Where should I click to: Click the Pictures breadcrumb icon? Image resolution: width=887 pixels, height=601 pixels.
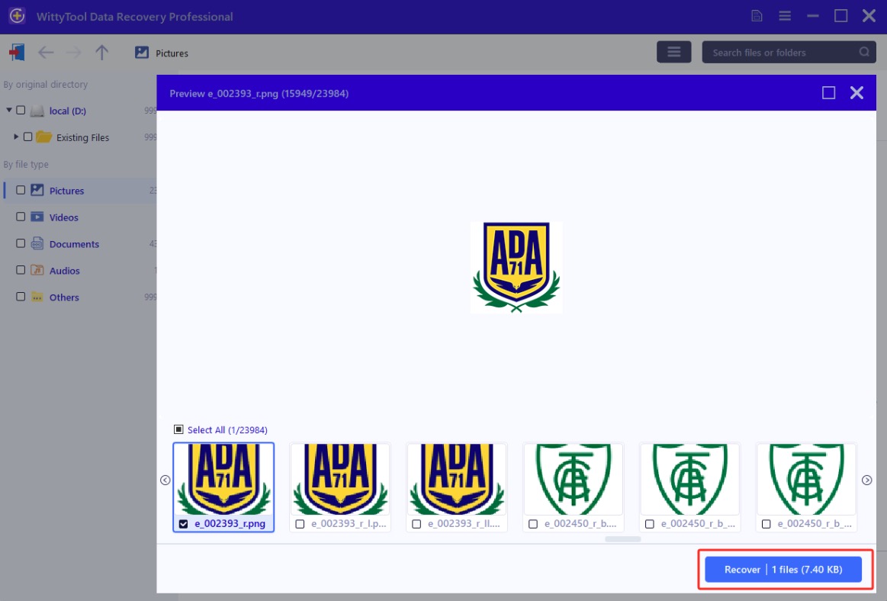point(141,53)
